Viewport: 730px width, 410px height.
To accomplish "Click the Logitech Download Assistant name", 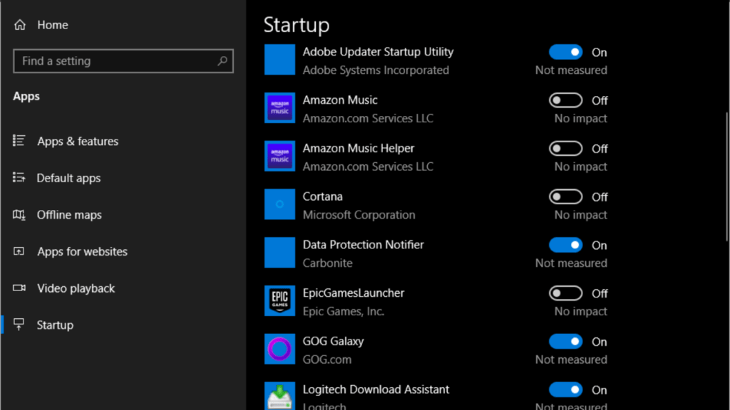I will [x=376, y=389].
